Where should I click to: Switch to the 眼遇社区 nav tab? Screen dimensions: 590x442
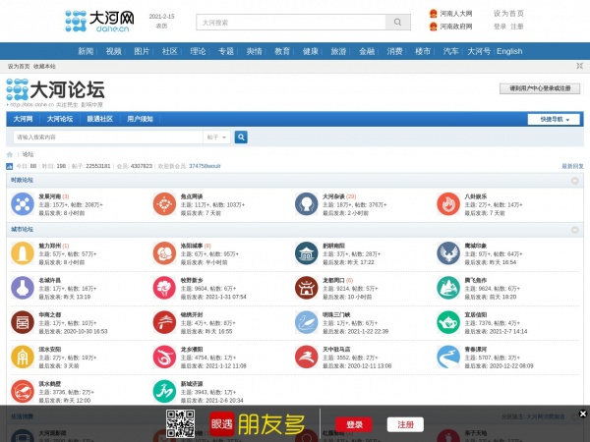tap(100, 119)
